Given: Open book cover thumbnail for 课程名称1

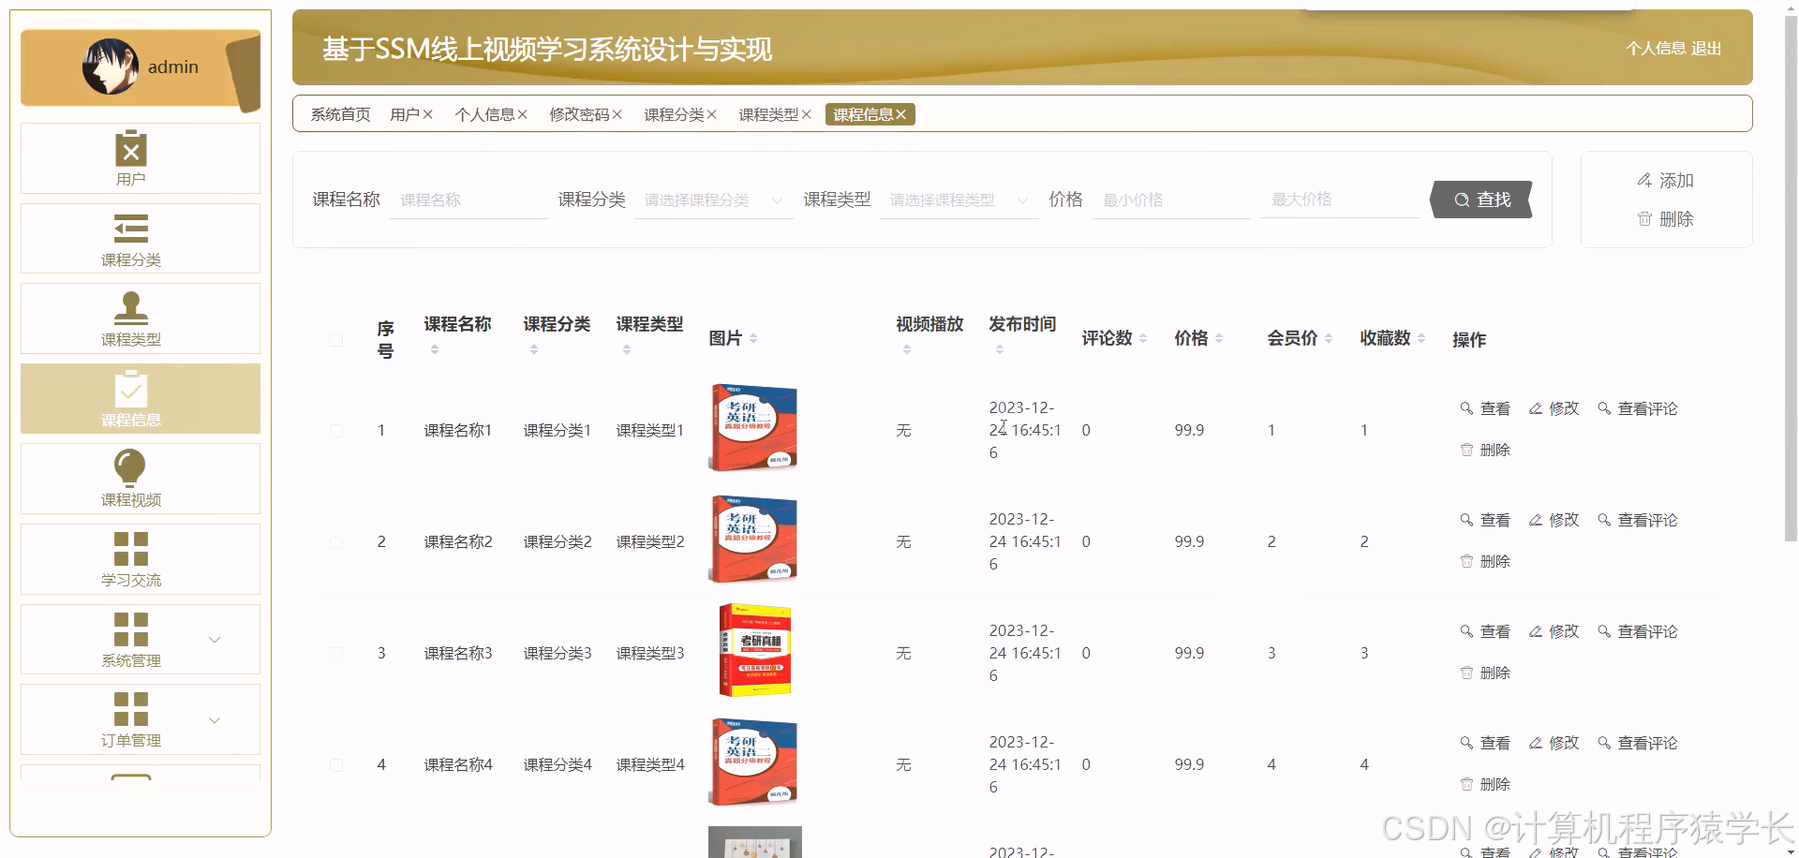Looking at the screenshot, I should click(x=753, y=427).
